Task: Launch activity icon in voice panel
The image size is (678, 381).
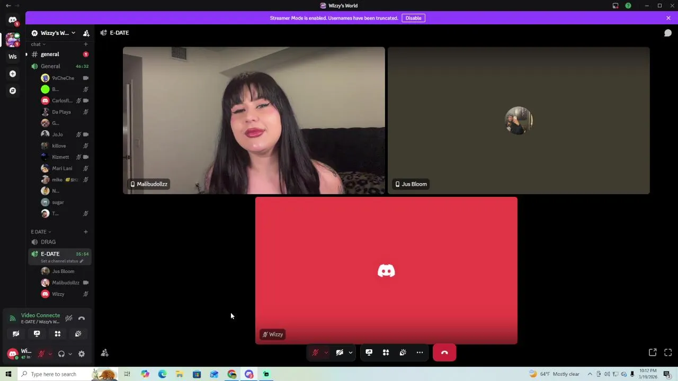Action: 57,334
